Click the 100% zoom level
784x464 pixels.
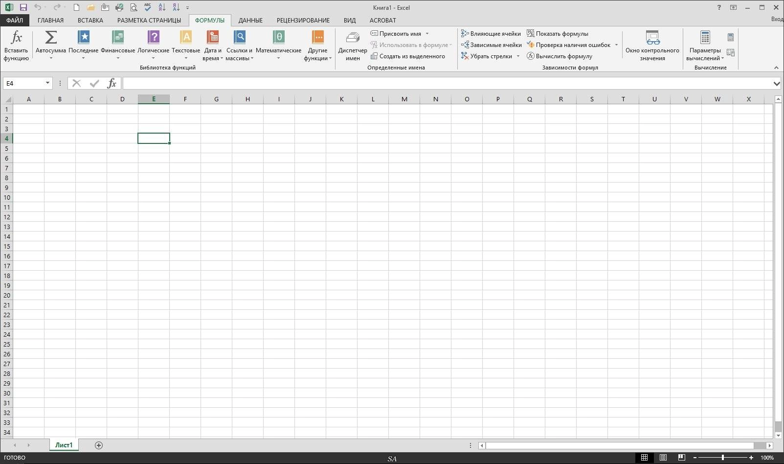coord(767,458)
